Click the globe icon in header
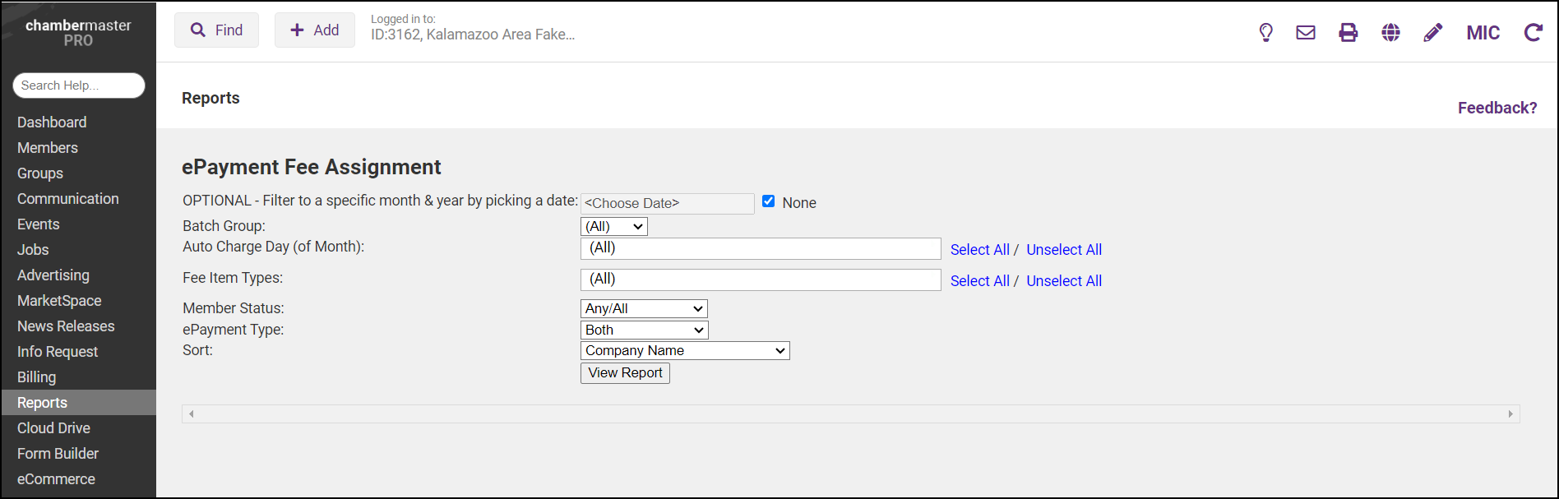The image size is (1559, 499). [x=1390, y=33]
